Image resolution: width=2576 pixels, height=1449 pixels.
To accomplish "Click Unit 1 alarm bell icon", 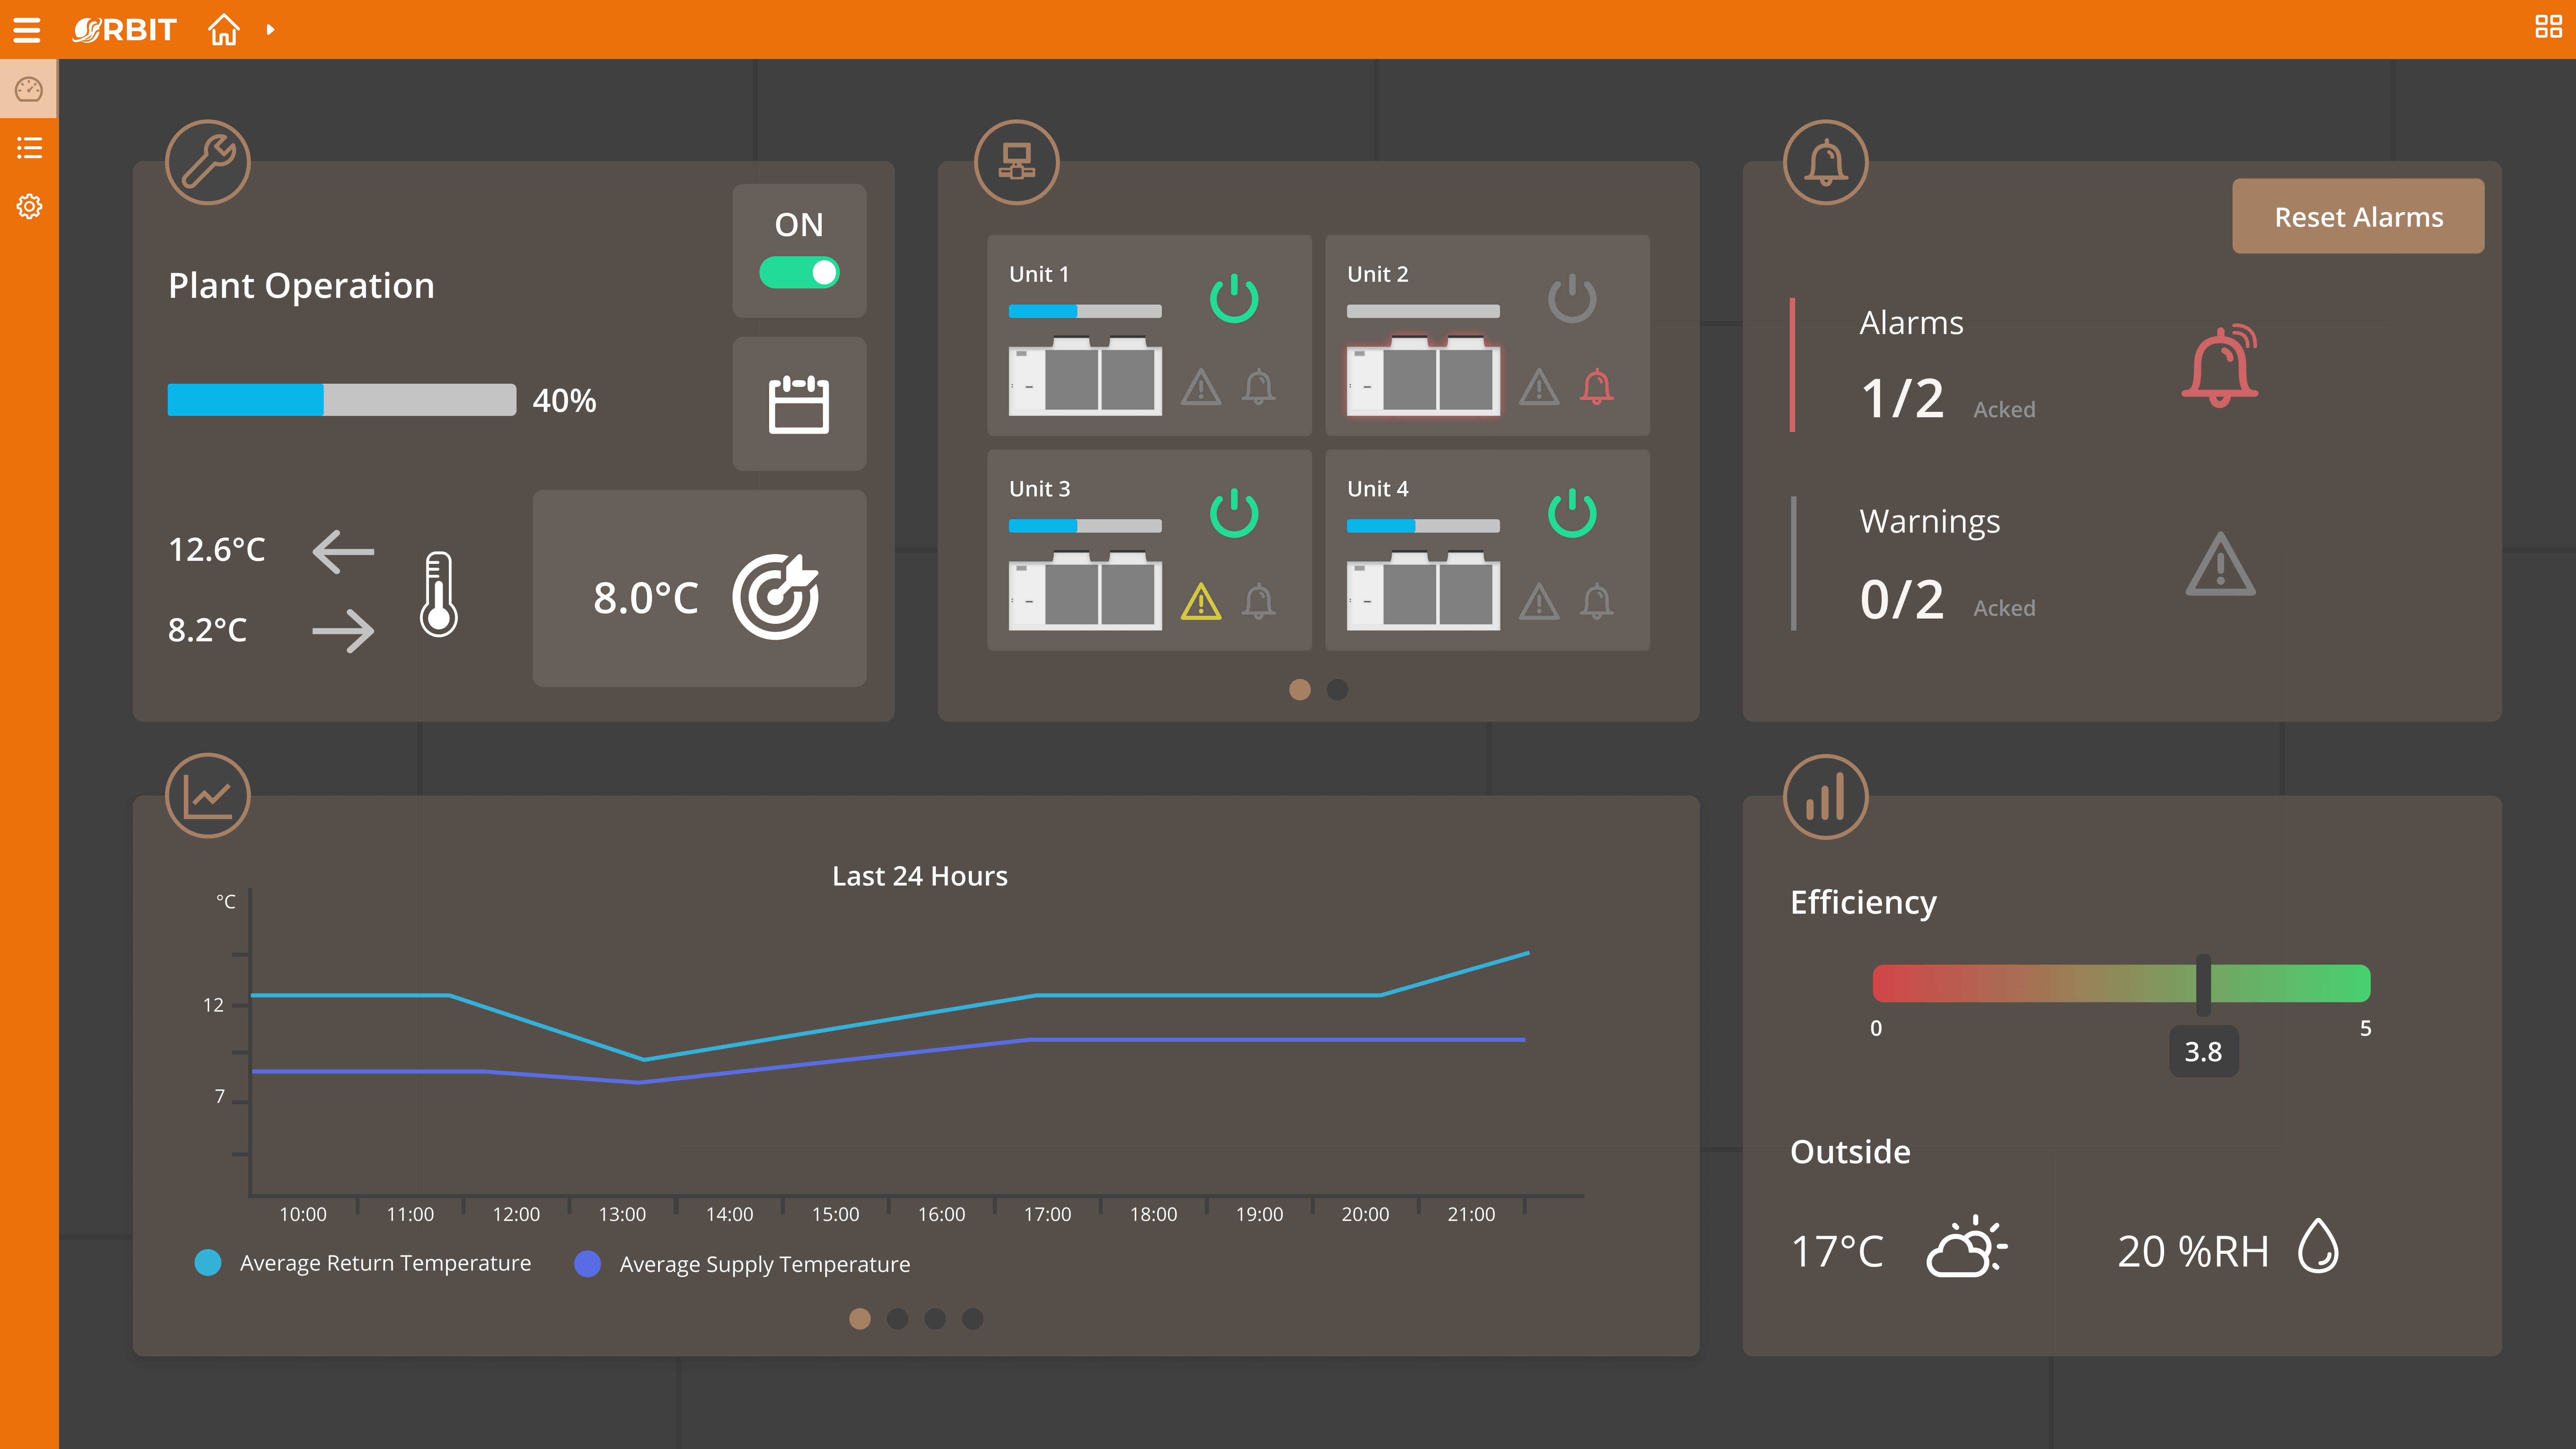I will [1259, 387].
